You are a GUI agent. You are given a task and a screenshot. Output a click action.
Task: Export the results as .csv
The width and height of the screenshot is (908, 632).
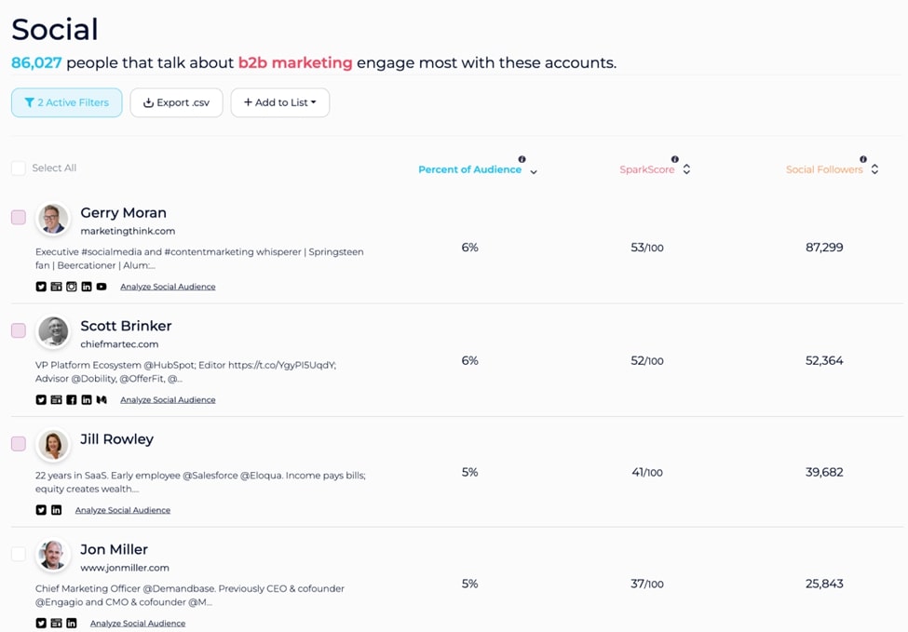point(176,102)
